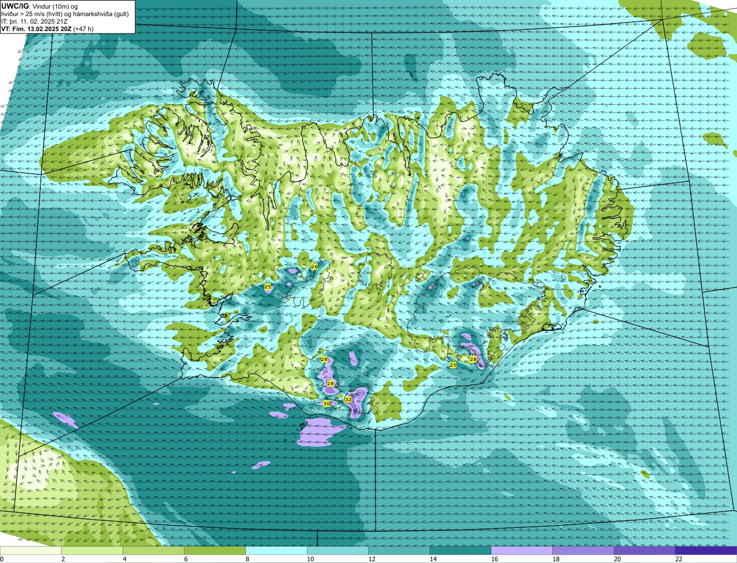This screenshot has height=563, width=737.
Task: Click the '18' tick label on the scale
Action: click(556, 559)
